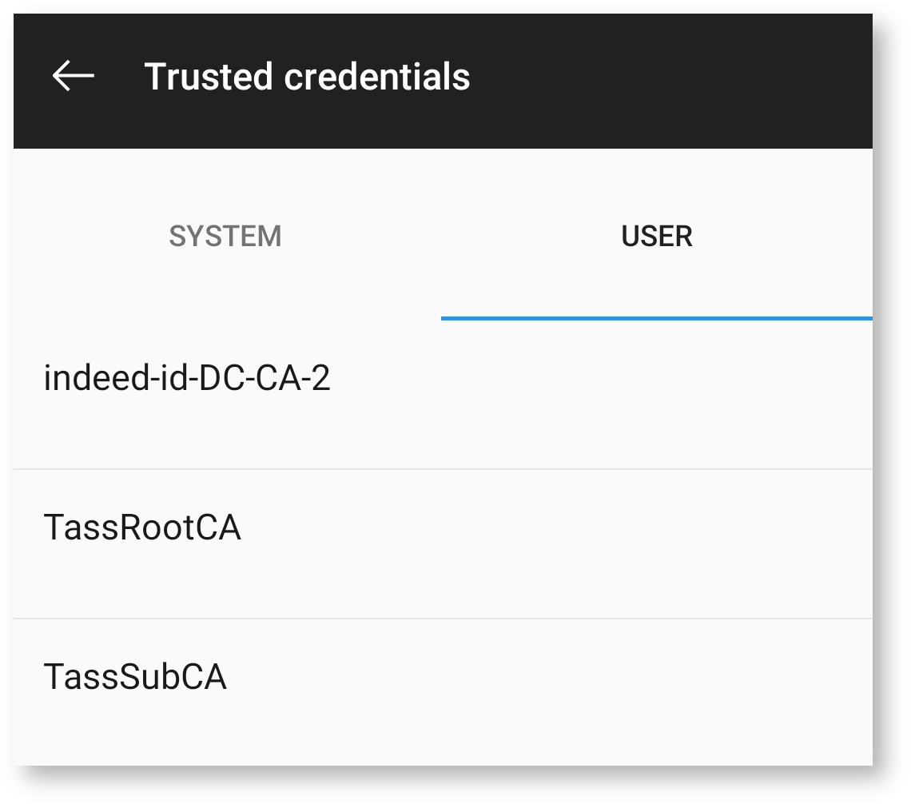Select the USER tab

pyautogui.click(x=656, y=237)
